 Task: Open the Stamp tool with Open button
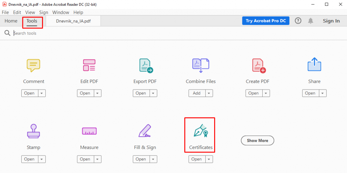point(30,159)
